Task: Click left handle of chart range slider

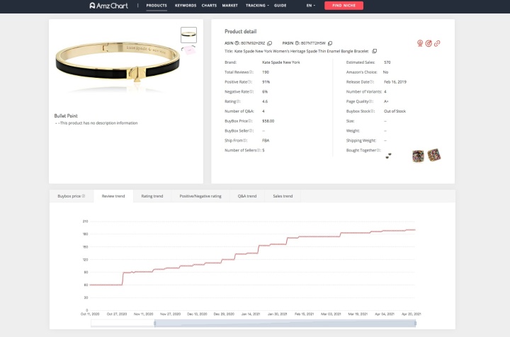Action: [x=155, y=323]
